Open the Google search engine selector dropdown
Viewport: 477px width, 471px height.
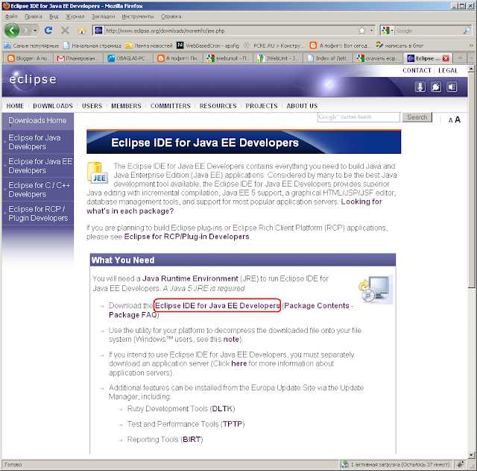388,31
